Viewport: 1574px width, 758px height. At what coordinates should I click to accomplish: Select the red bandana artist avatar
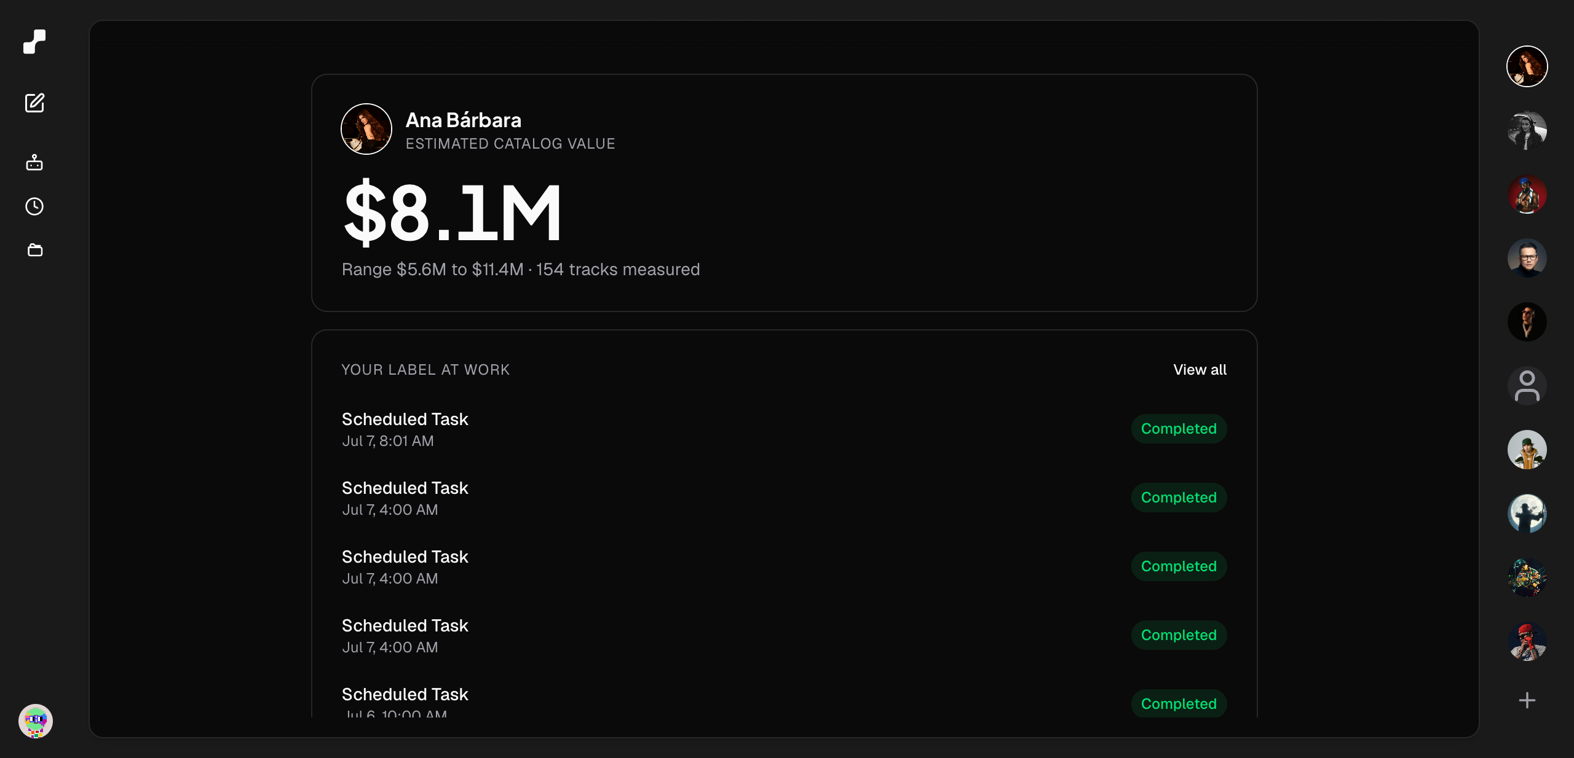[1527, 641]
